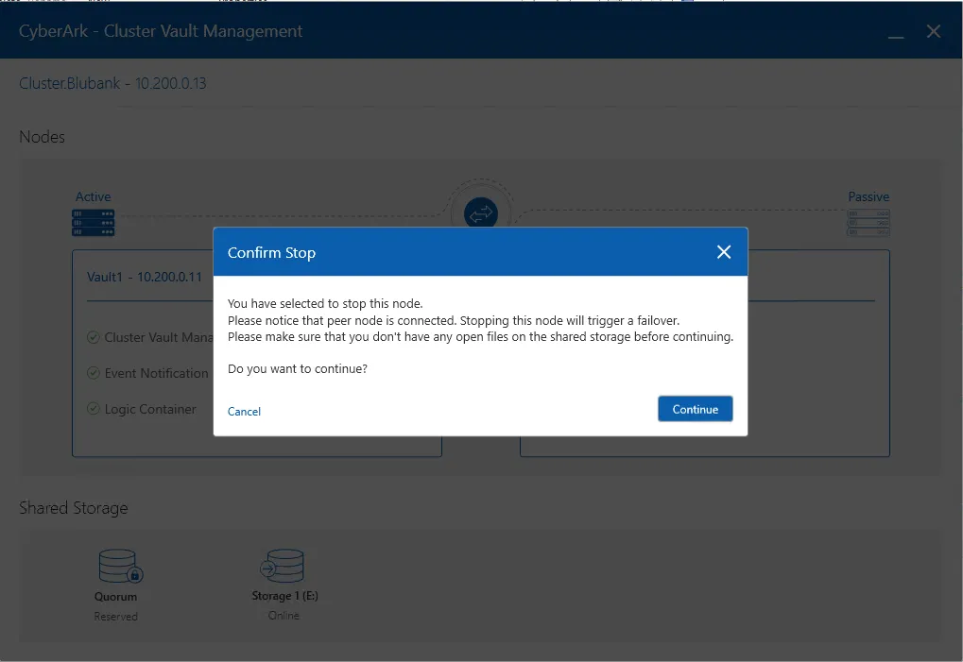Click the Confirm Stop dialog title bar
Screen dimensions: 963x662
pos(454,252)
